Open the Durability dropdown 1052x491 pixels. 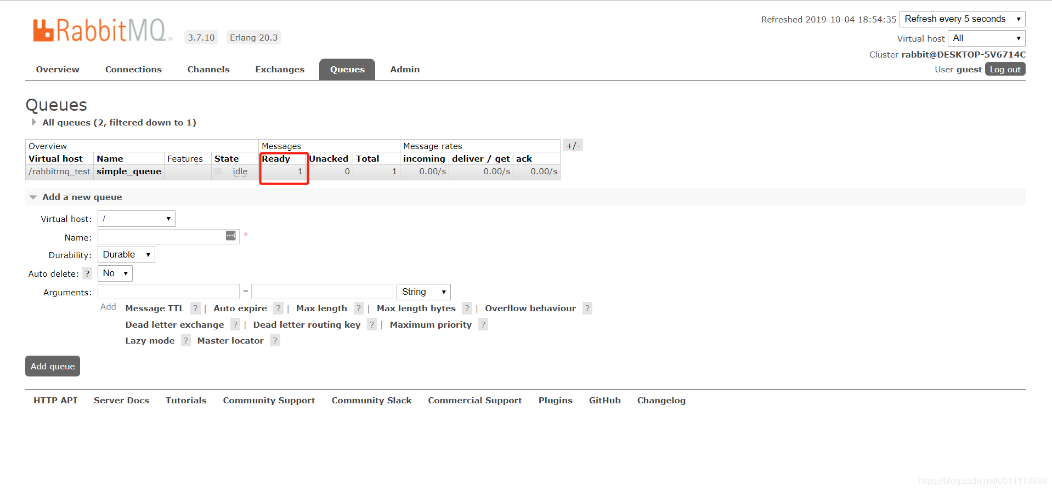point(126,255)
